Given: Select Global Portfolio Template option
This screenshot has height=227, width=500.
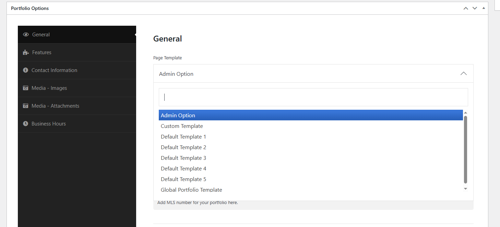Looking at the screenshot, I should pos(191,190).
